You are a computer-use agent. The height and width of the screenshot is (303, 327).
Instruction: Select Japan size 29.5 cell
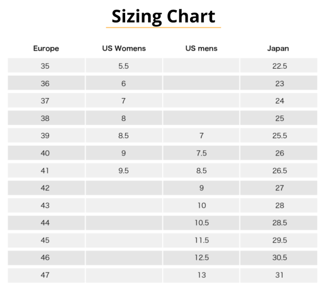click(279, 240)
